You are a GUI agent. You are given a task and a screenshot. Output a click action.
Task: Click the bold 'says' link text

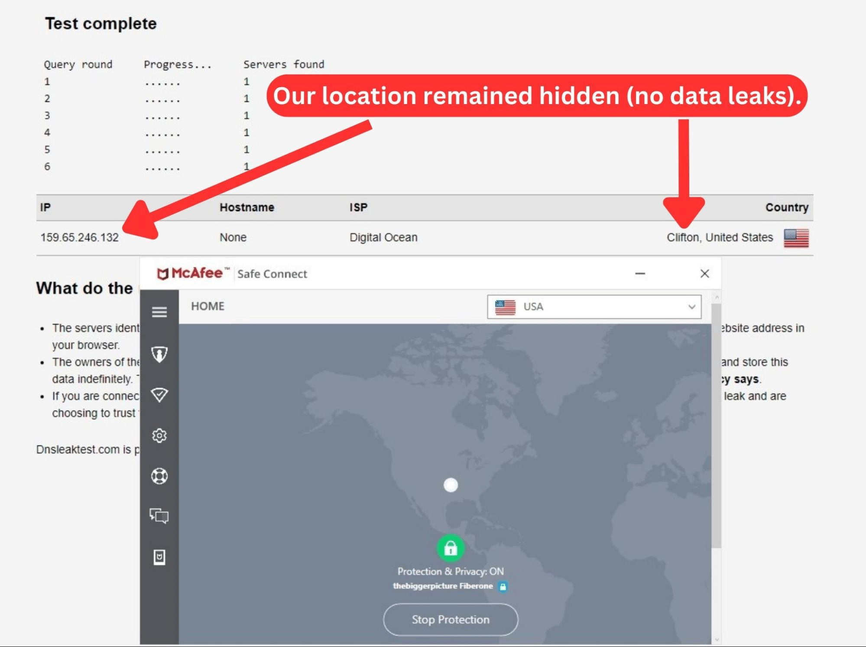(x=746, y=379)
